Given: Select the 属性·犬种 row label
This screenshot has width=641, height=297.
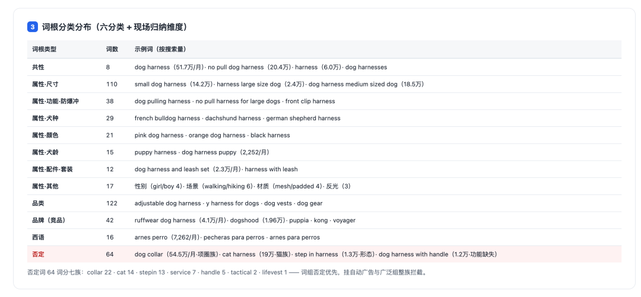Looking at the screenshot, I should pyautogui.click(x=45, y=118).
